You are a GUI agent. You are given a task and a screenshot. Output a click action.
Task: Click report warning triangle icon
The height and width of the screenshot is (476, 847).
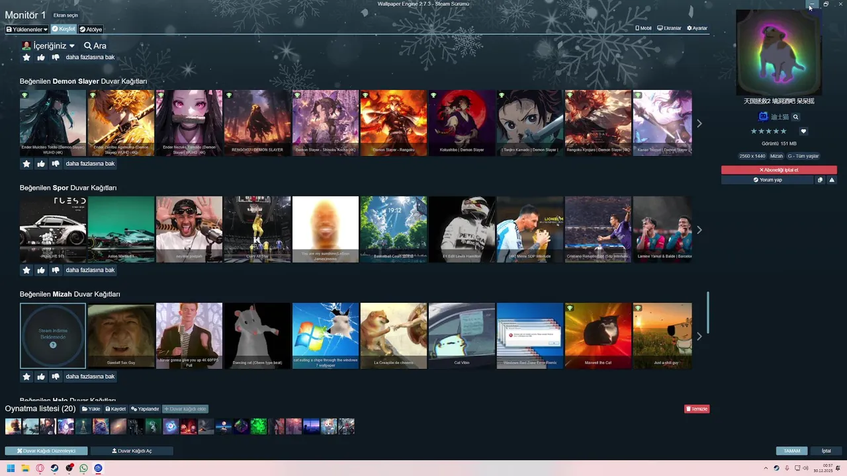[x=832, y=180]
